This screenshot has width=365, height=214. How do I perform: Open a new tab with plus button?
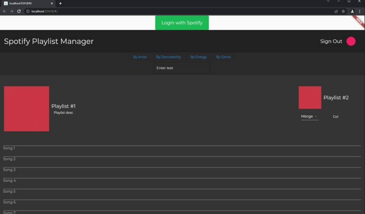pos(60,4)
